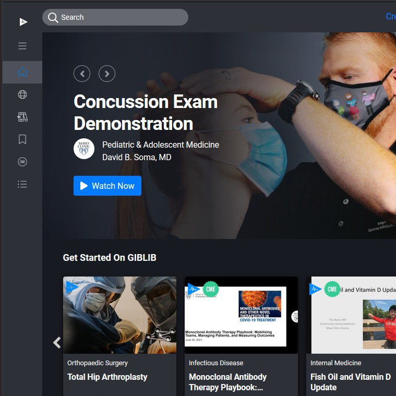Show next hero banner slide
This screenshot has height=396, width=396.
click(x=107, y=74)
